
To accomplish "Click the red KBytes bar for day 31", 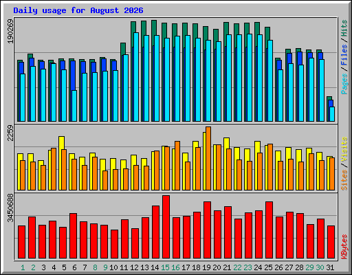I will pos(331,242).
